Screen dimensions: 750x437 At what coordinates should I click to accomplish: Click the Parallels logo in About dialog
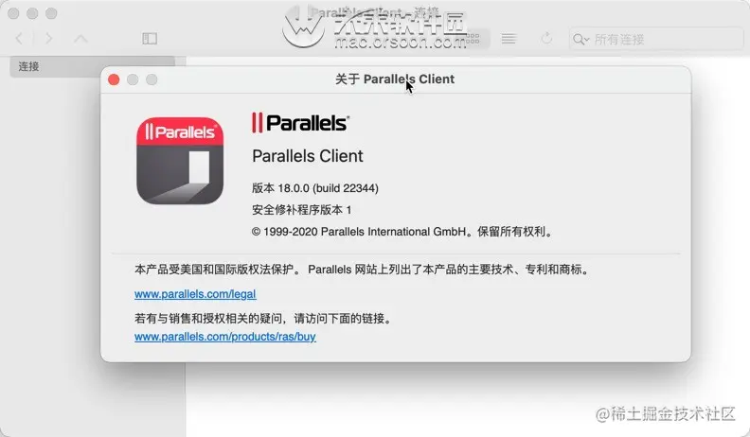(300, 123)
